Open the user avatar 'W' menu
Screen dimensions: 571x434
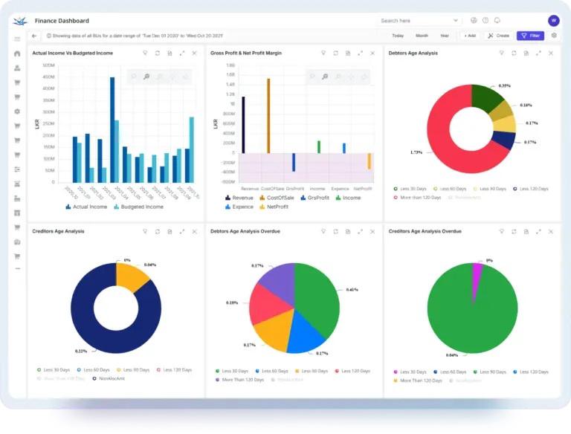pyautogui.click(x=553, y=21)
